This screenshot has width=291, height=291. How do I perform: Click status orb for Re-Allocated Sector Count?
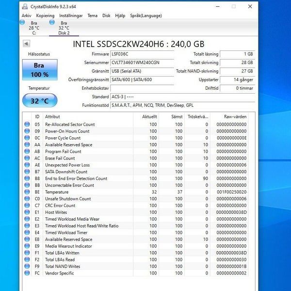click(27, 124)
